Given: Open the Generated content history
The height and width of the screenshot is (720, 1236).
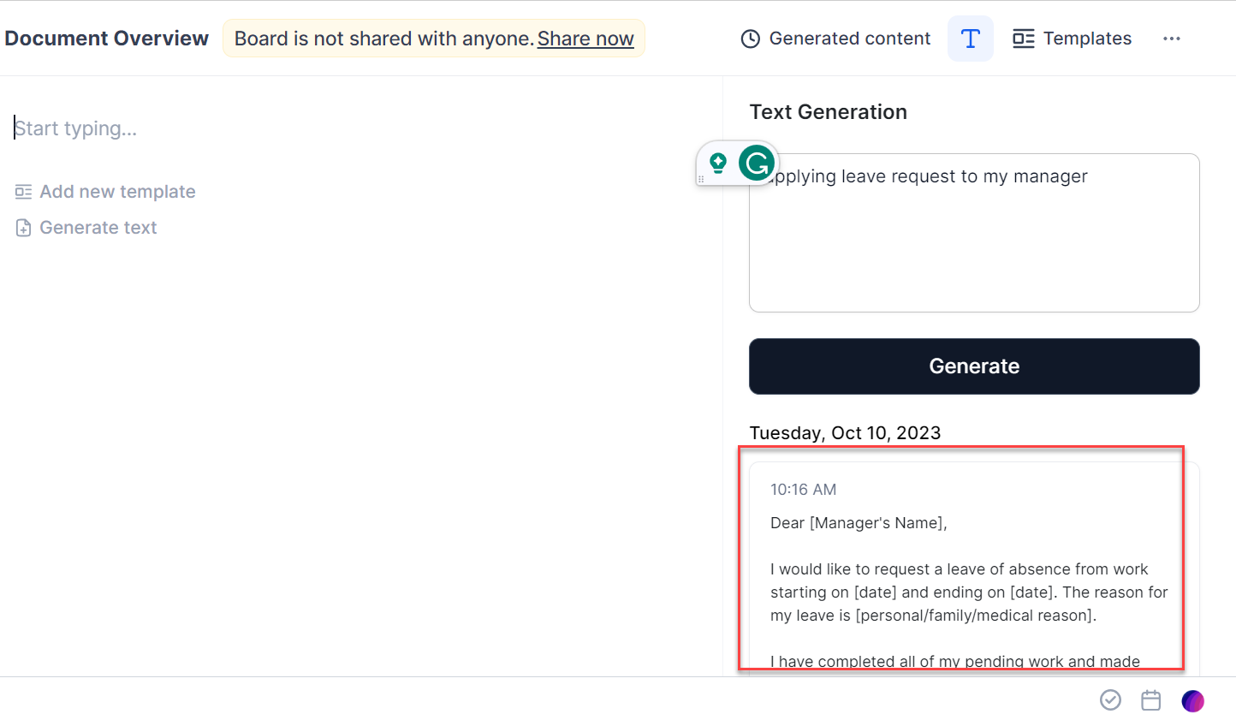Looking at the screenshot, I should pos(835,39).
